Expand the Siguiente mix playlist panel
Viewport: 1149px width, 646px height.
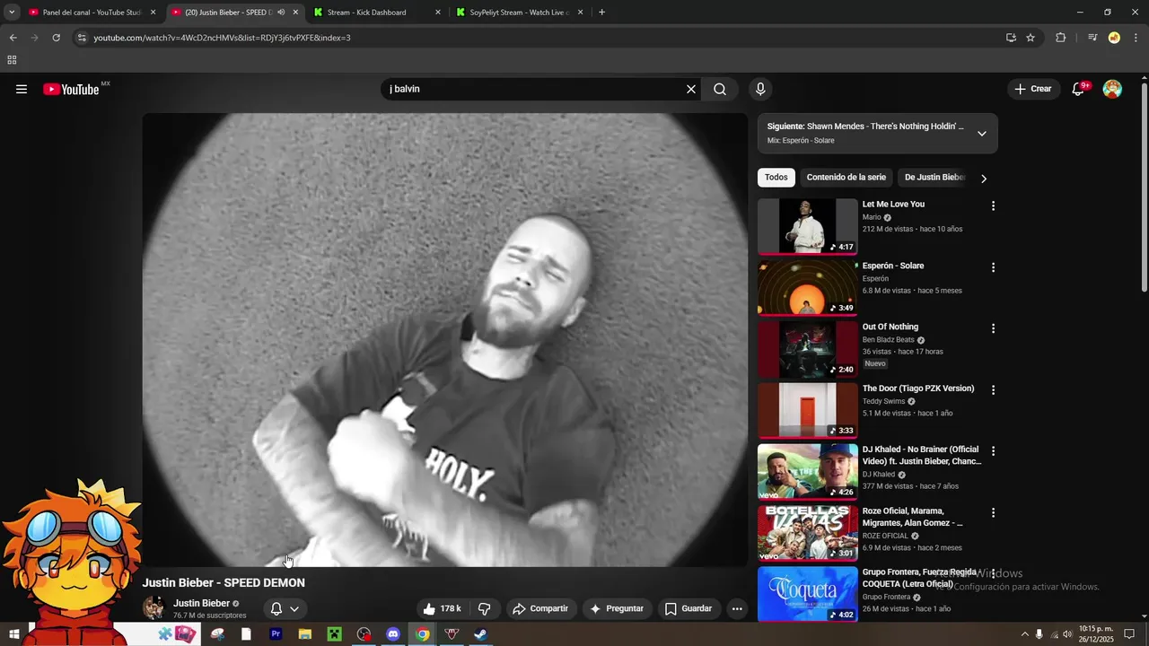(x=981, y=134)
